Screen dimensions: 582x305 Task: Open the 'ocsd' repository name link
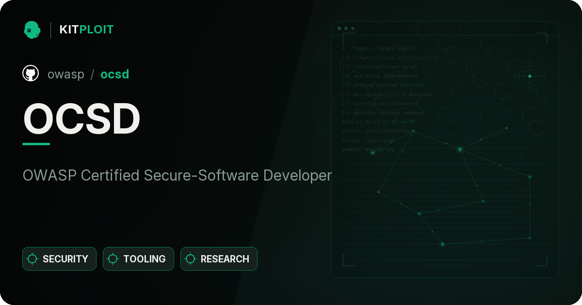(x=114, y=74)
